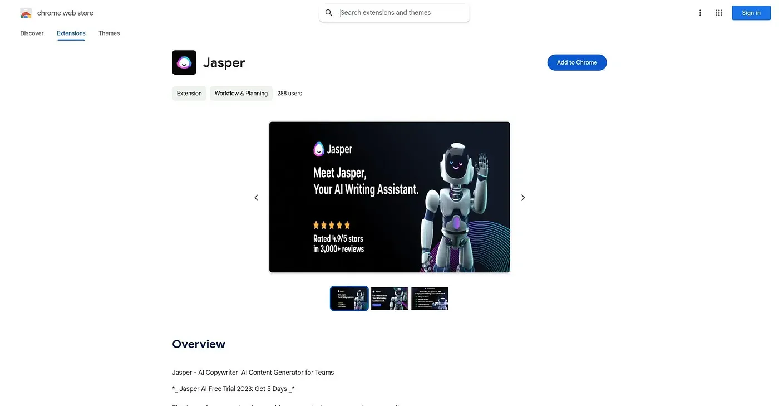Open the Workflow & Planning category
This screenshot has height=406, width=779.
click(x=241, y=94)
